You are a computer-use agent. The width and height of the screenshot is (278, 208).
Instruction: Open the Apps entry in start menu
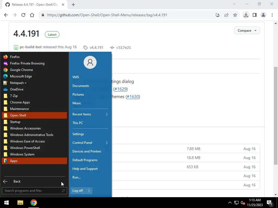tap(34, 161)
